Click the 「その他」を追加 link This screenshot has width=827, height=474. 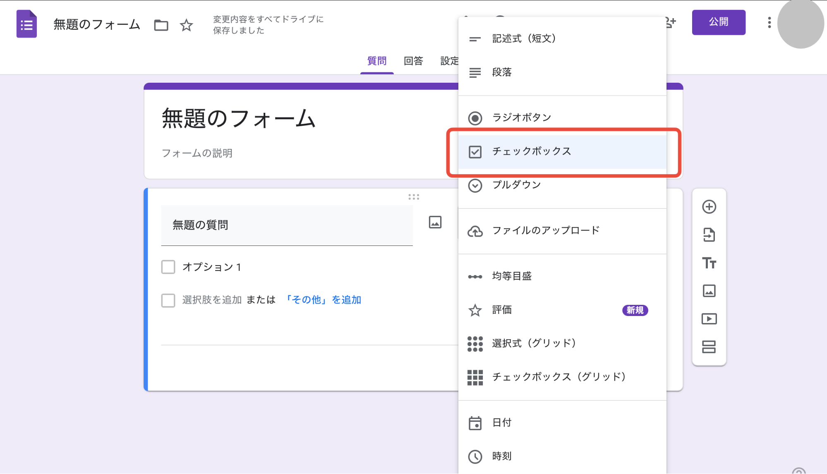click(323, 300)
